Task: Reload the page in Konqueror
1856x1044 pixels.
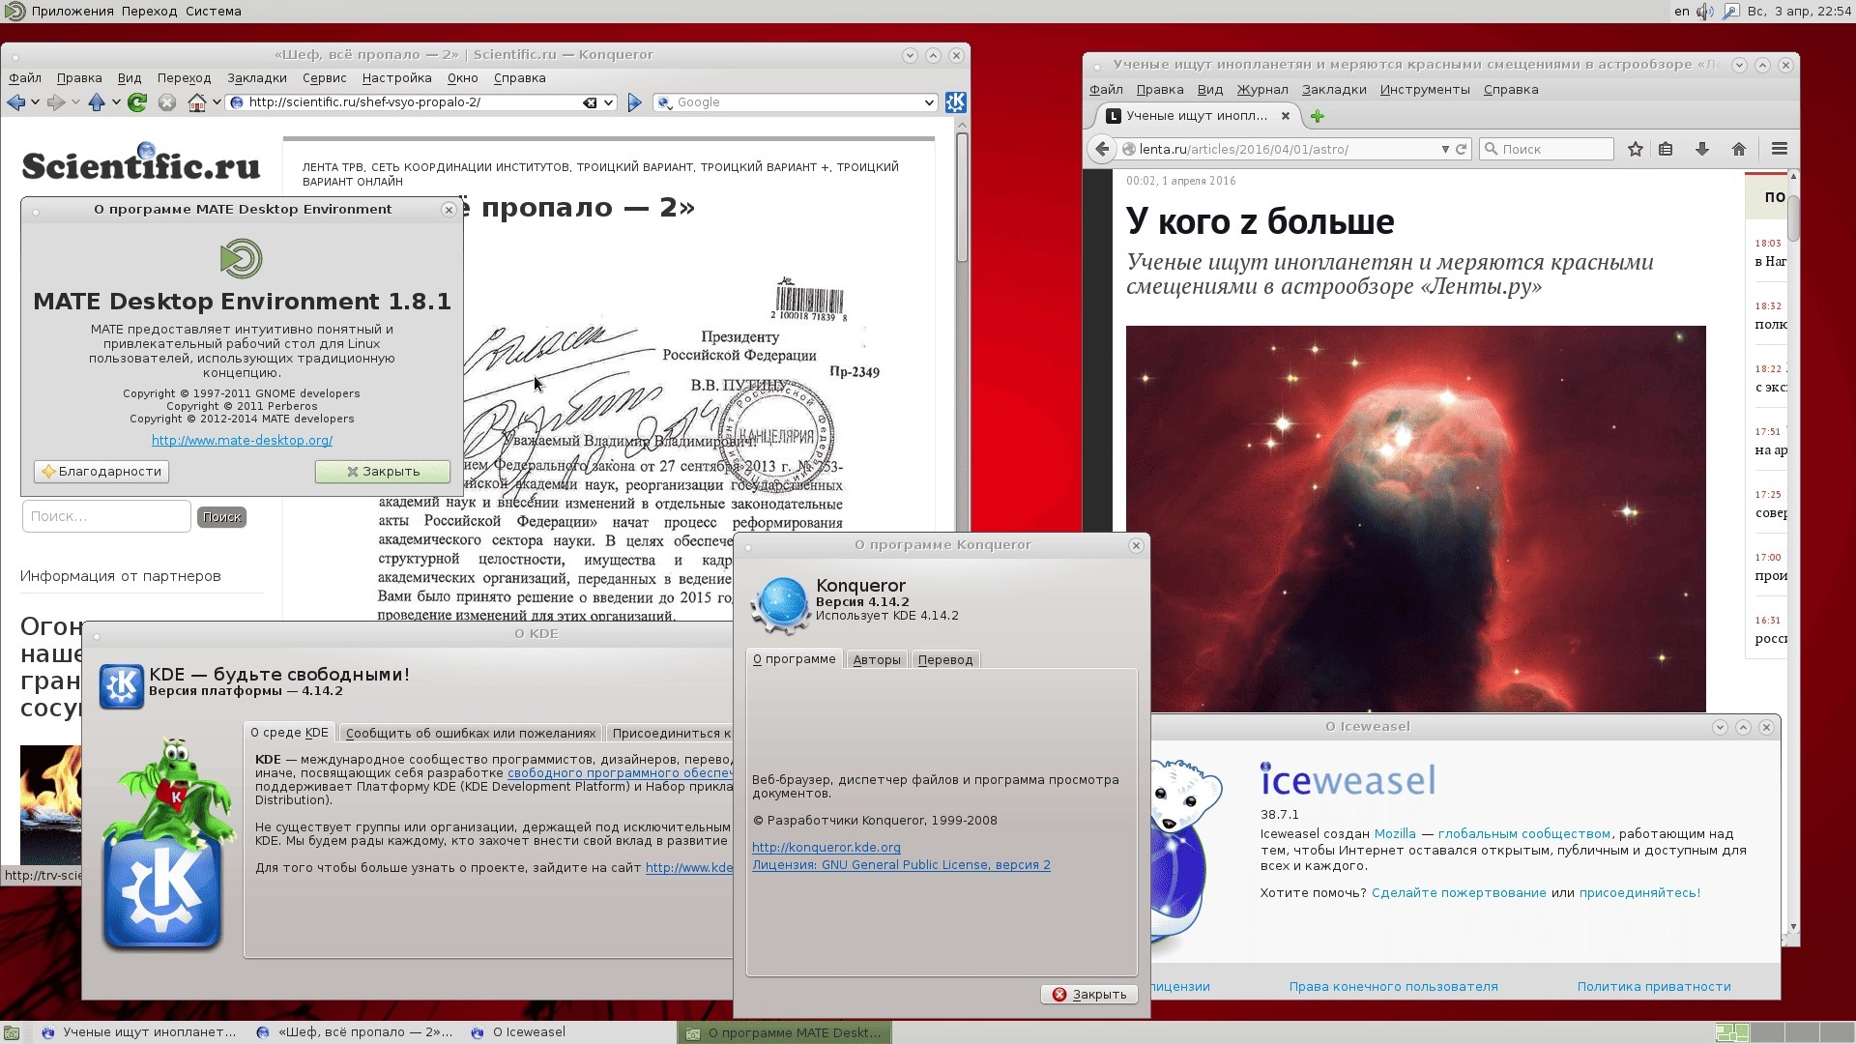Action: (x=137, y=102)
